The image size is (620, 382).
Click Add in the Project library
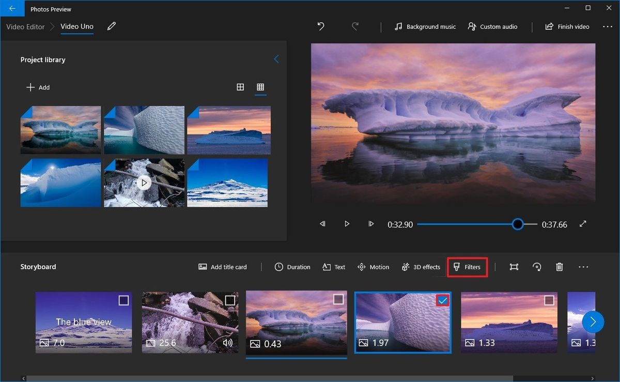[x=38, y=87]
